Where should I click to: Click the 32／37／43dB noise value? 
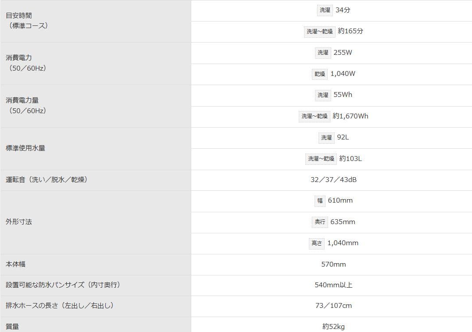tap(333, 180)
